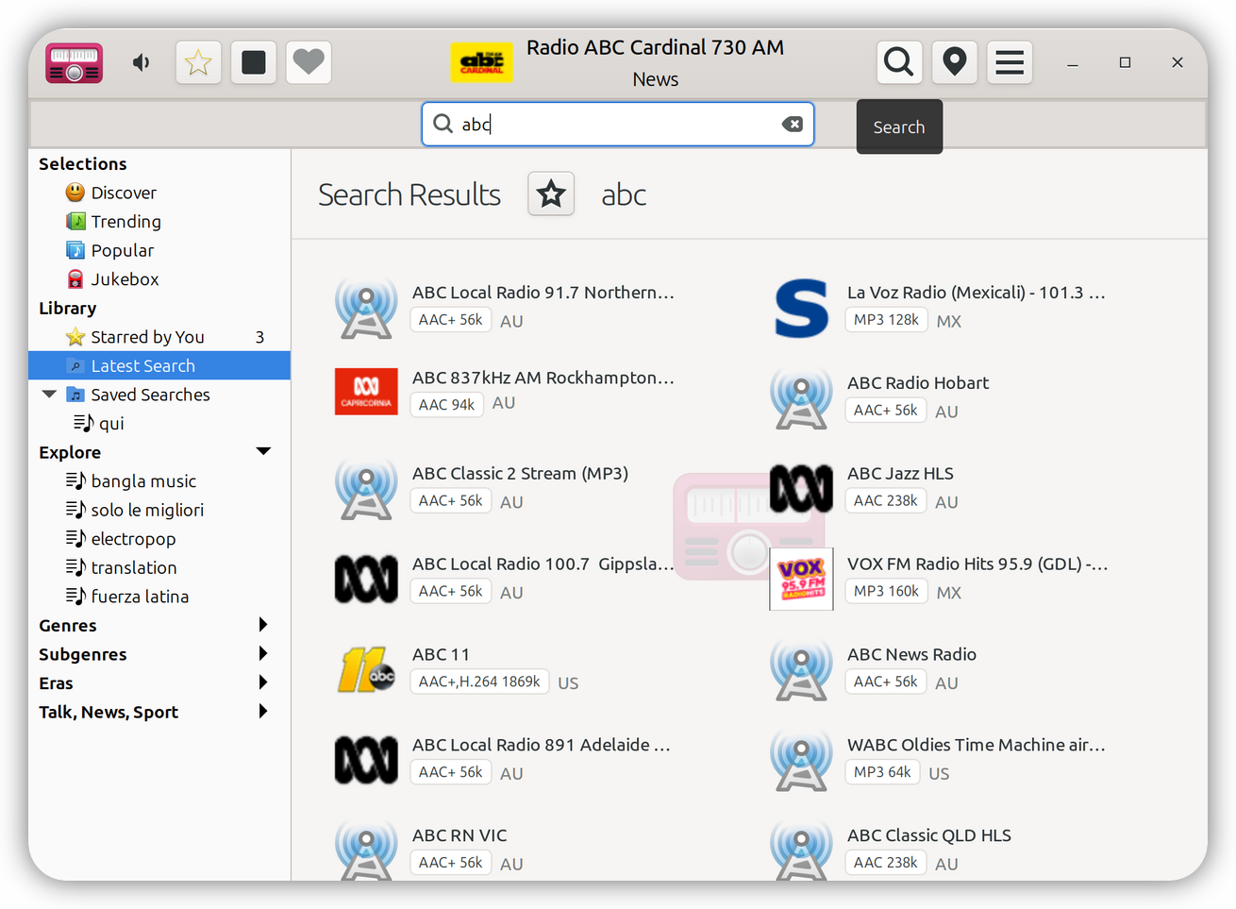Screen dimensions: 1236x909
Task: Play ABC Local Radio 91.7 Northern station
Action: (x=543, y=293)
